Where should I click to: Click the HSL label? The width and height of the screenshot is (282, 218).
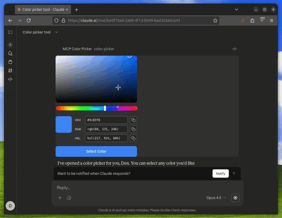(x=78, y=138)
